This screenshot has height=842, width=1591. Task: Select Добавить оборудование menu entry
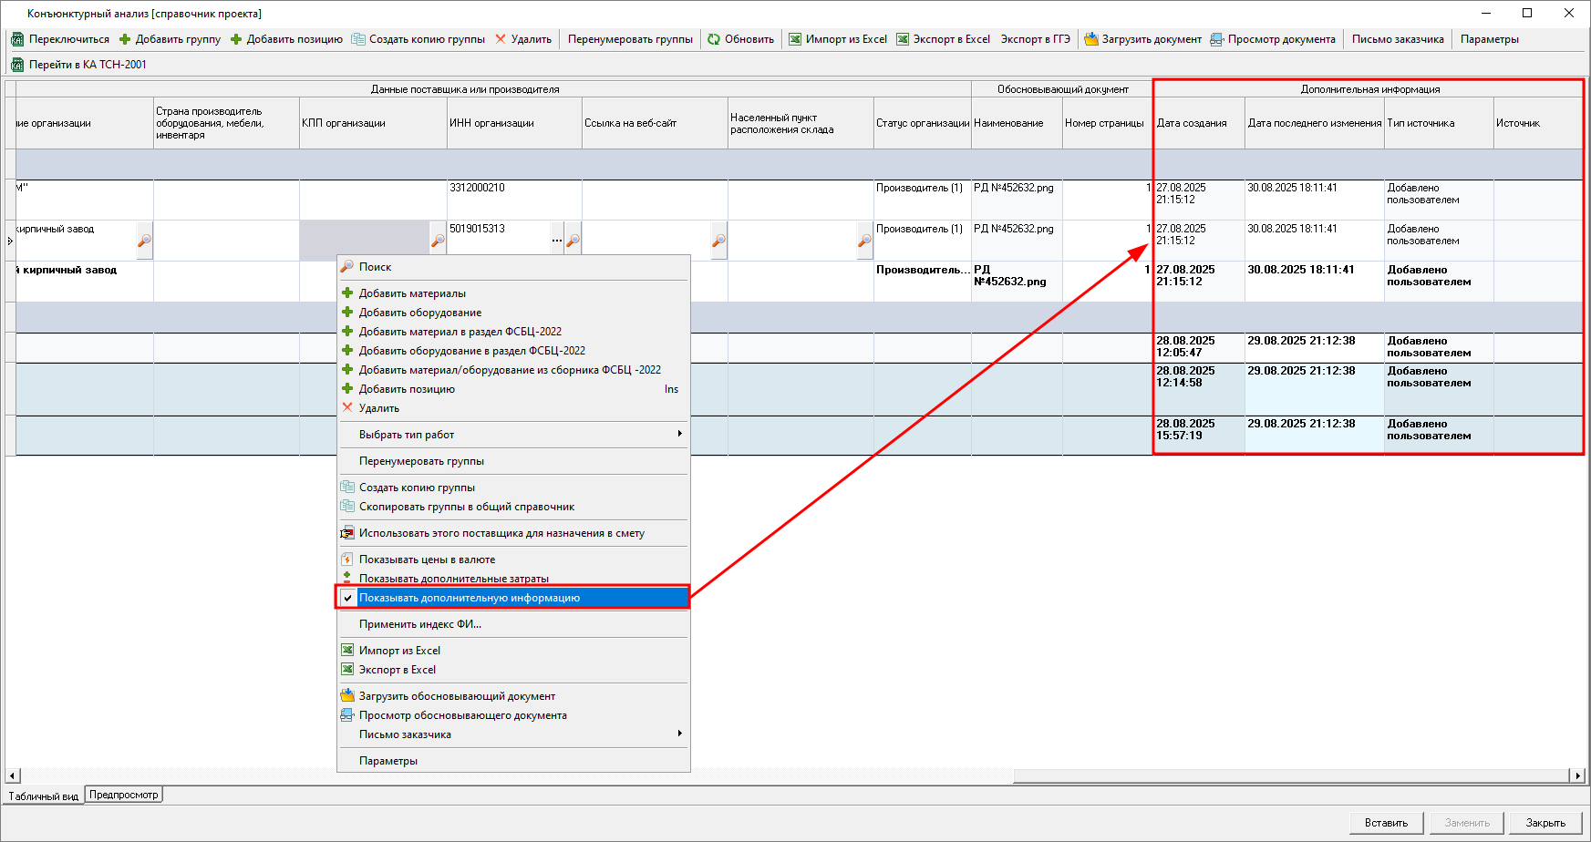click(513, 313)
